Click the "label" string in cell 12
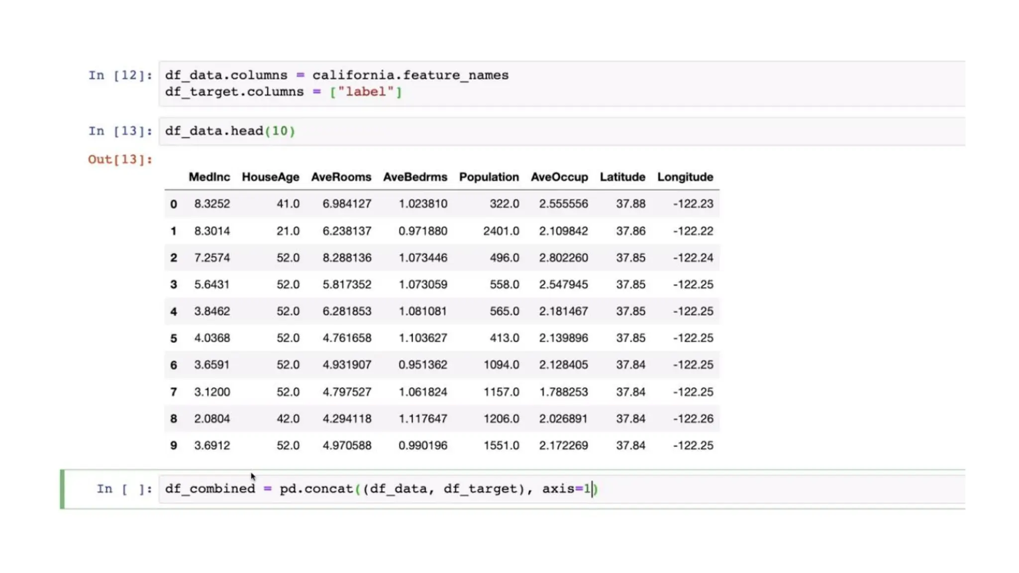1019x573 pixels. click(366, 92)
